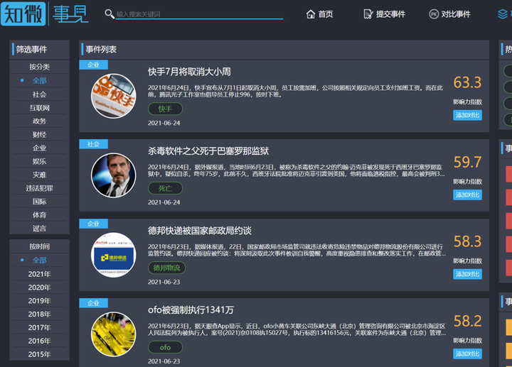The image size is (512, 367).
Task: Filter events by year 2018年
Action: coord(40,314)
